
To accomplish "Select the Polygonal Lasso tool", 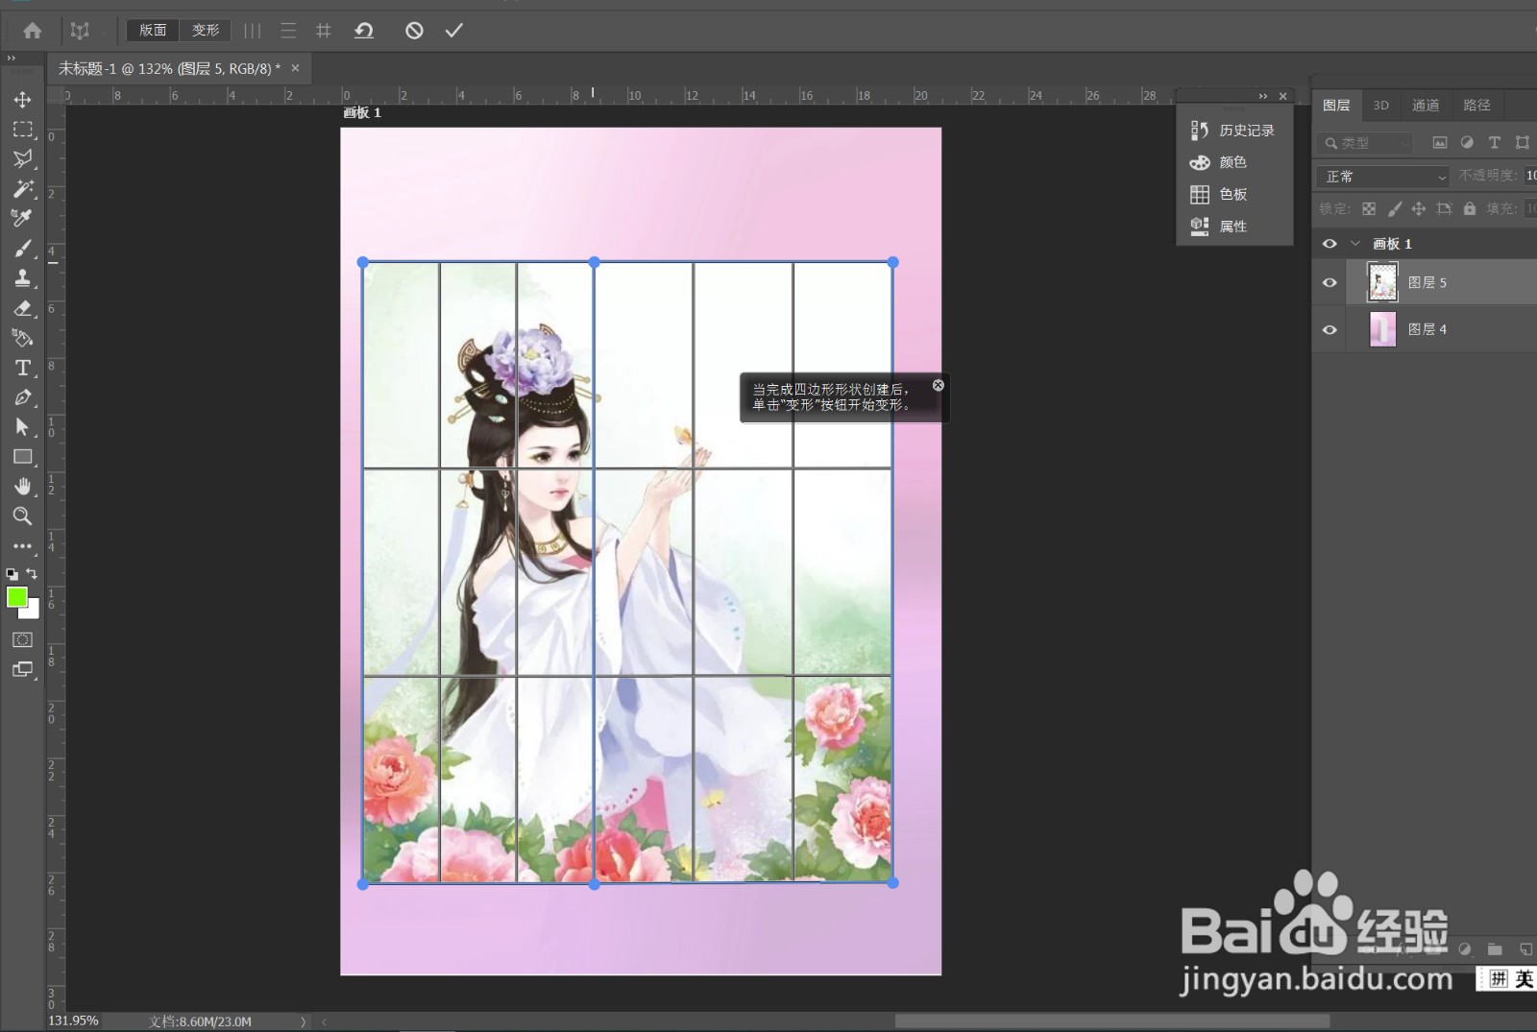I will [23, 159].
